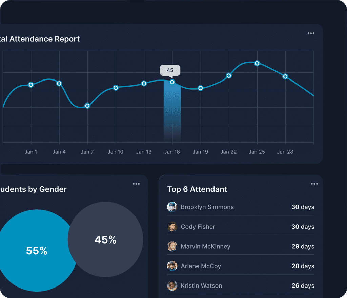Click Marvin McKinney's profile avatar
347x298 pixels.
point(172,246)
